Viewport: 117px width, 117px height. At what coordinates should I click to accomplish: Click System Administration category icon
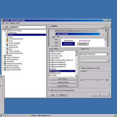(x=5, y=70)
